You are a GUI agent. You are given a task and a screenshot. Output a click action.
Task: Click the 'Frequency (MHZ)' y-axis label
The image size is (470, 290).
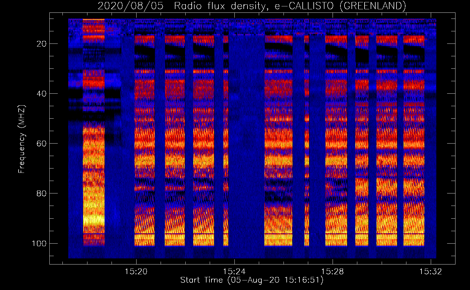click(22, 139)
